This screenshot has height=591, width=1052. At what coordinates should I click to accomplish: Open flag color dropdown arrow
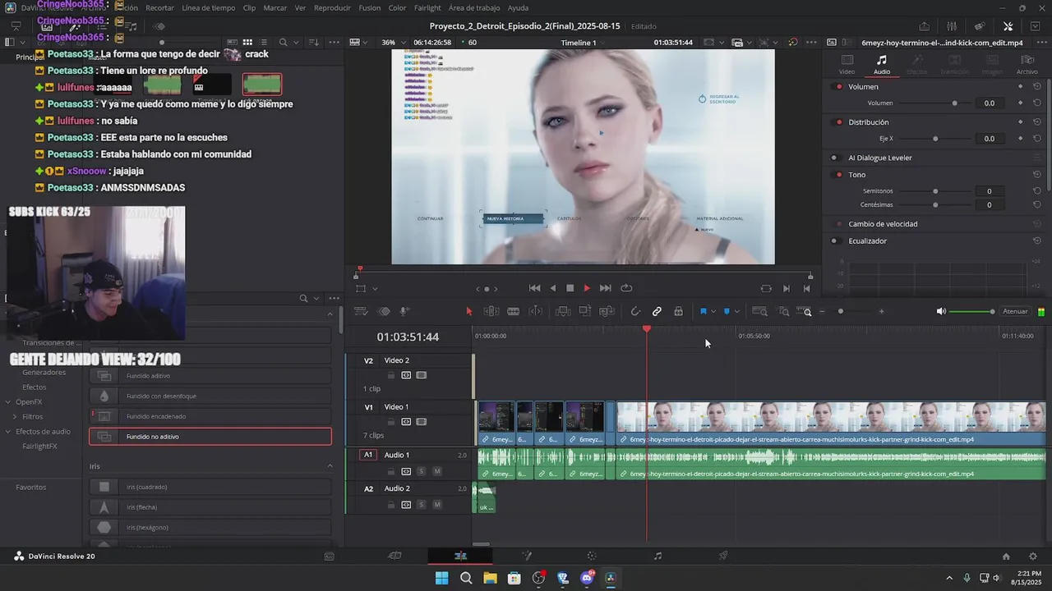pos(713,311)
